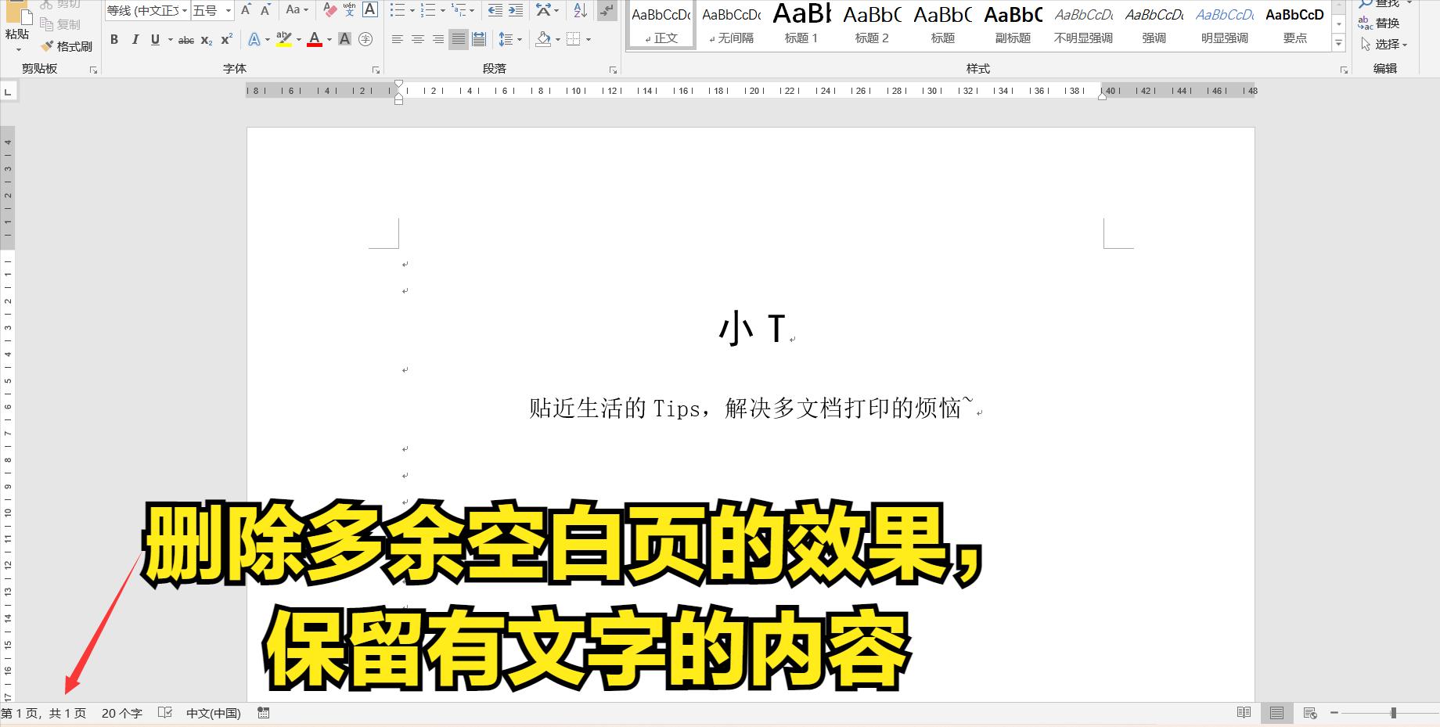Adjust the zoom slider

coord(1392,713)
